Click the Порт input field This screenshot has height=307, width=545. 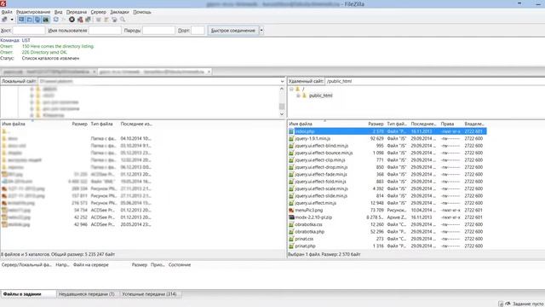pos(198,31)
